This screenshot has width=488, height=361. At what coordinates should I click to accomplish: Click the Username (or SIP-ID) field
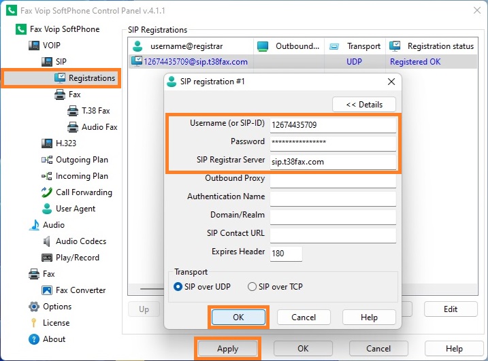point(333,125)
